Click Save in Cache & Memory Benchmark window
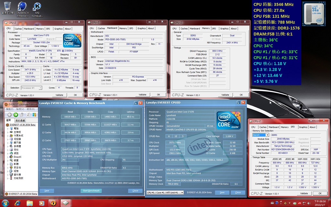331x207 pixels. tap(47, 191)
